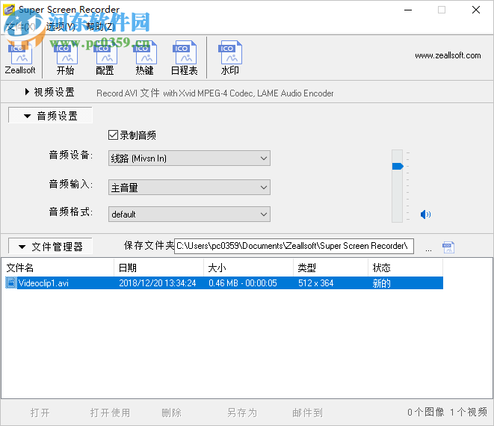Click the 邮件到 button
Viewport: 494px width, 426px height.
tap(307, 413)
